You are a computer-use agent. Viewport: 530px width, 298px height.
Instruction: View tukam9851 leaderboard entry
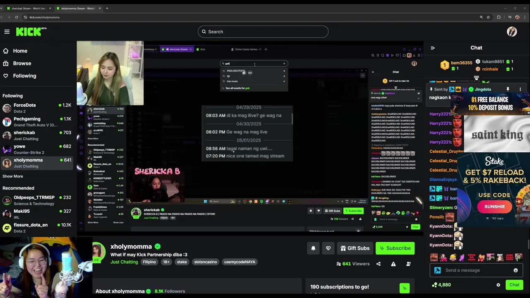click(x=495, y=62)
